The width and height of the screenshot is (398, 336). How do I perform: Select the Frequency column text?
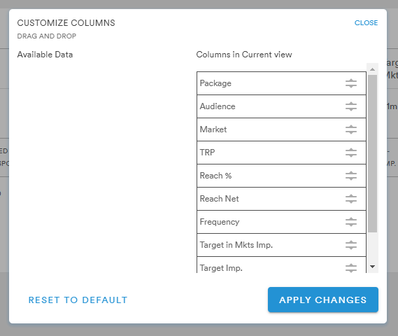(220, 222)
